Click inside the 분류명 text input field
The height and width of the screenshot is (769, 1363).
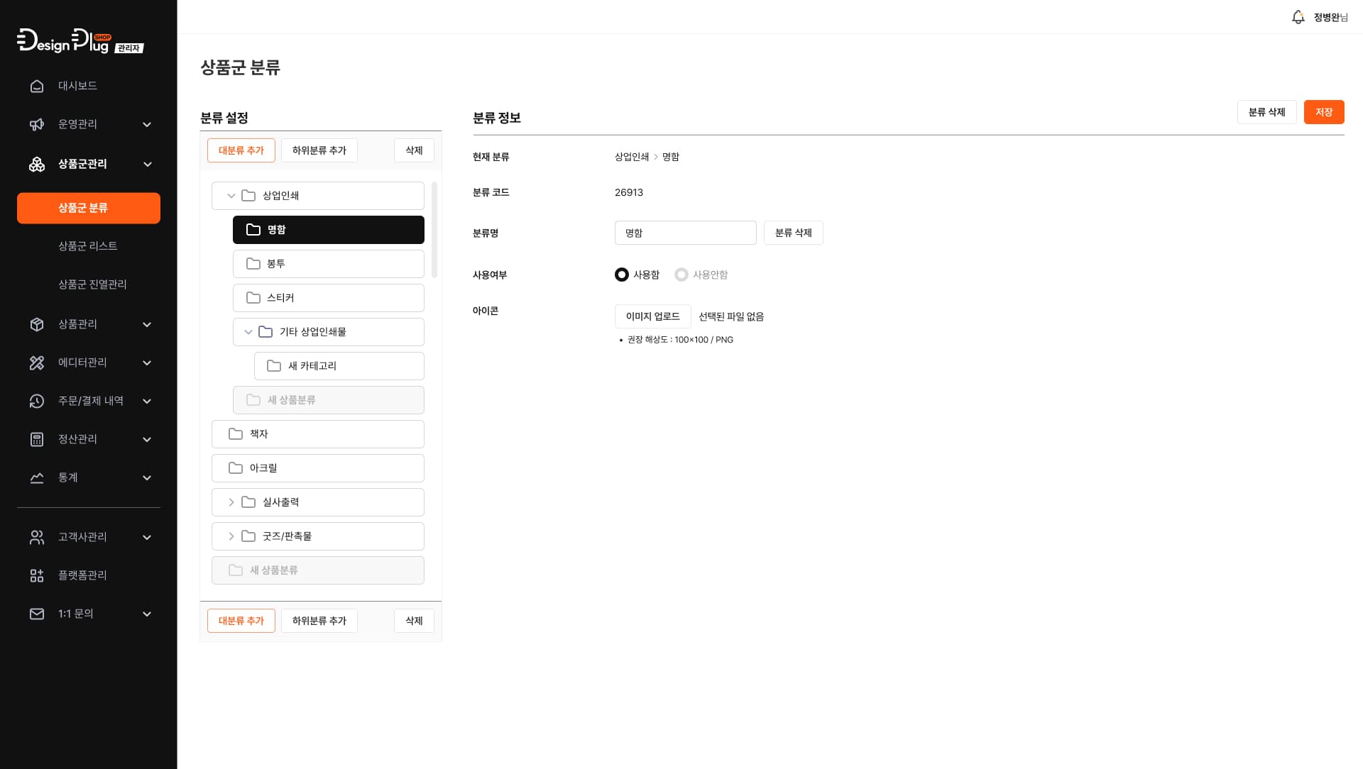[x=685, y=232]
